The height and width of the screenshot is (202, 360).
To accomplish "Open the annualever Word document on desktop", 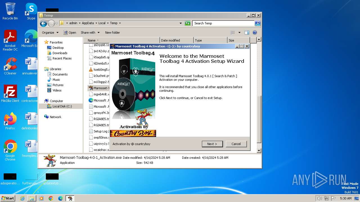I will tap(30, 66).
